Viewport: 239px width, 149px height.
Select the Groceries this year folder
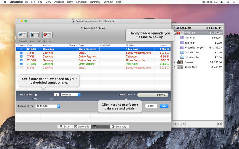tap(195, 48)
